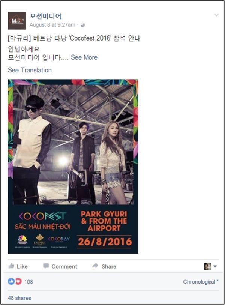Click the Comment speech bubble icon

tap(46, 266)
